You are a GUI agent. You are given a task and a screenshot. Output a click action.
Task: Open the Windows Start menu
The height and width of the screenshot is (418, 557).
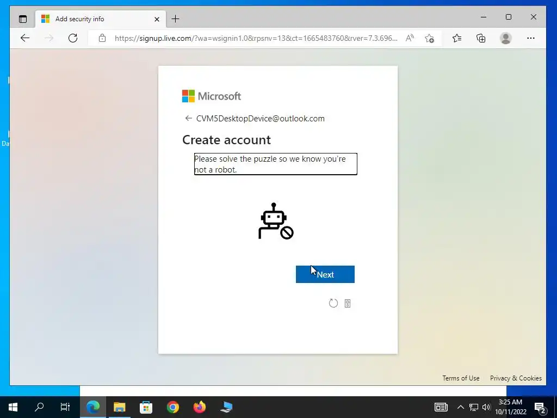coord(13,407)
